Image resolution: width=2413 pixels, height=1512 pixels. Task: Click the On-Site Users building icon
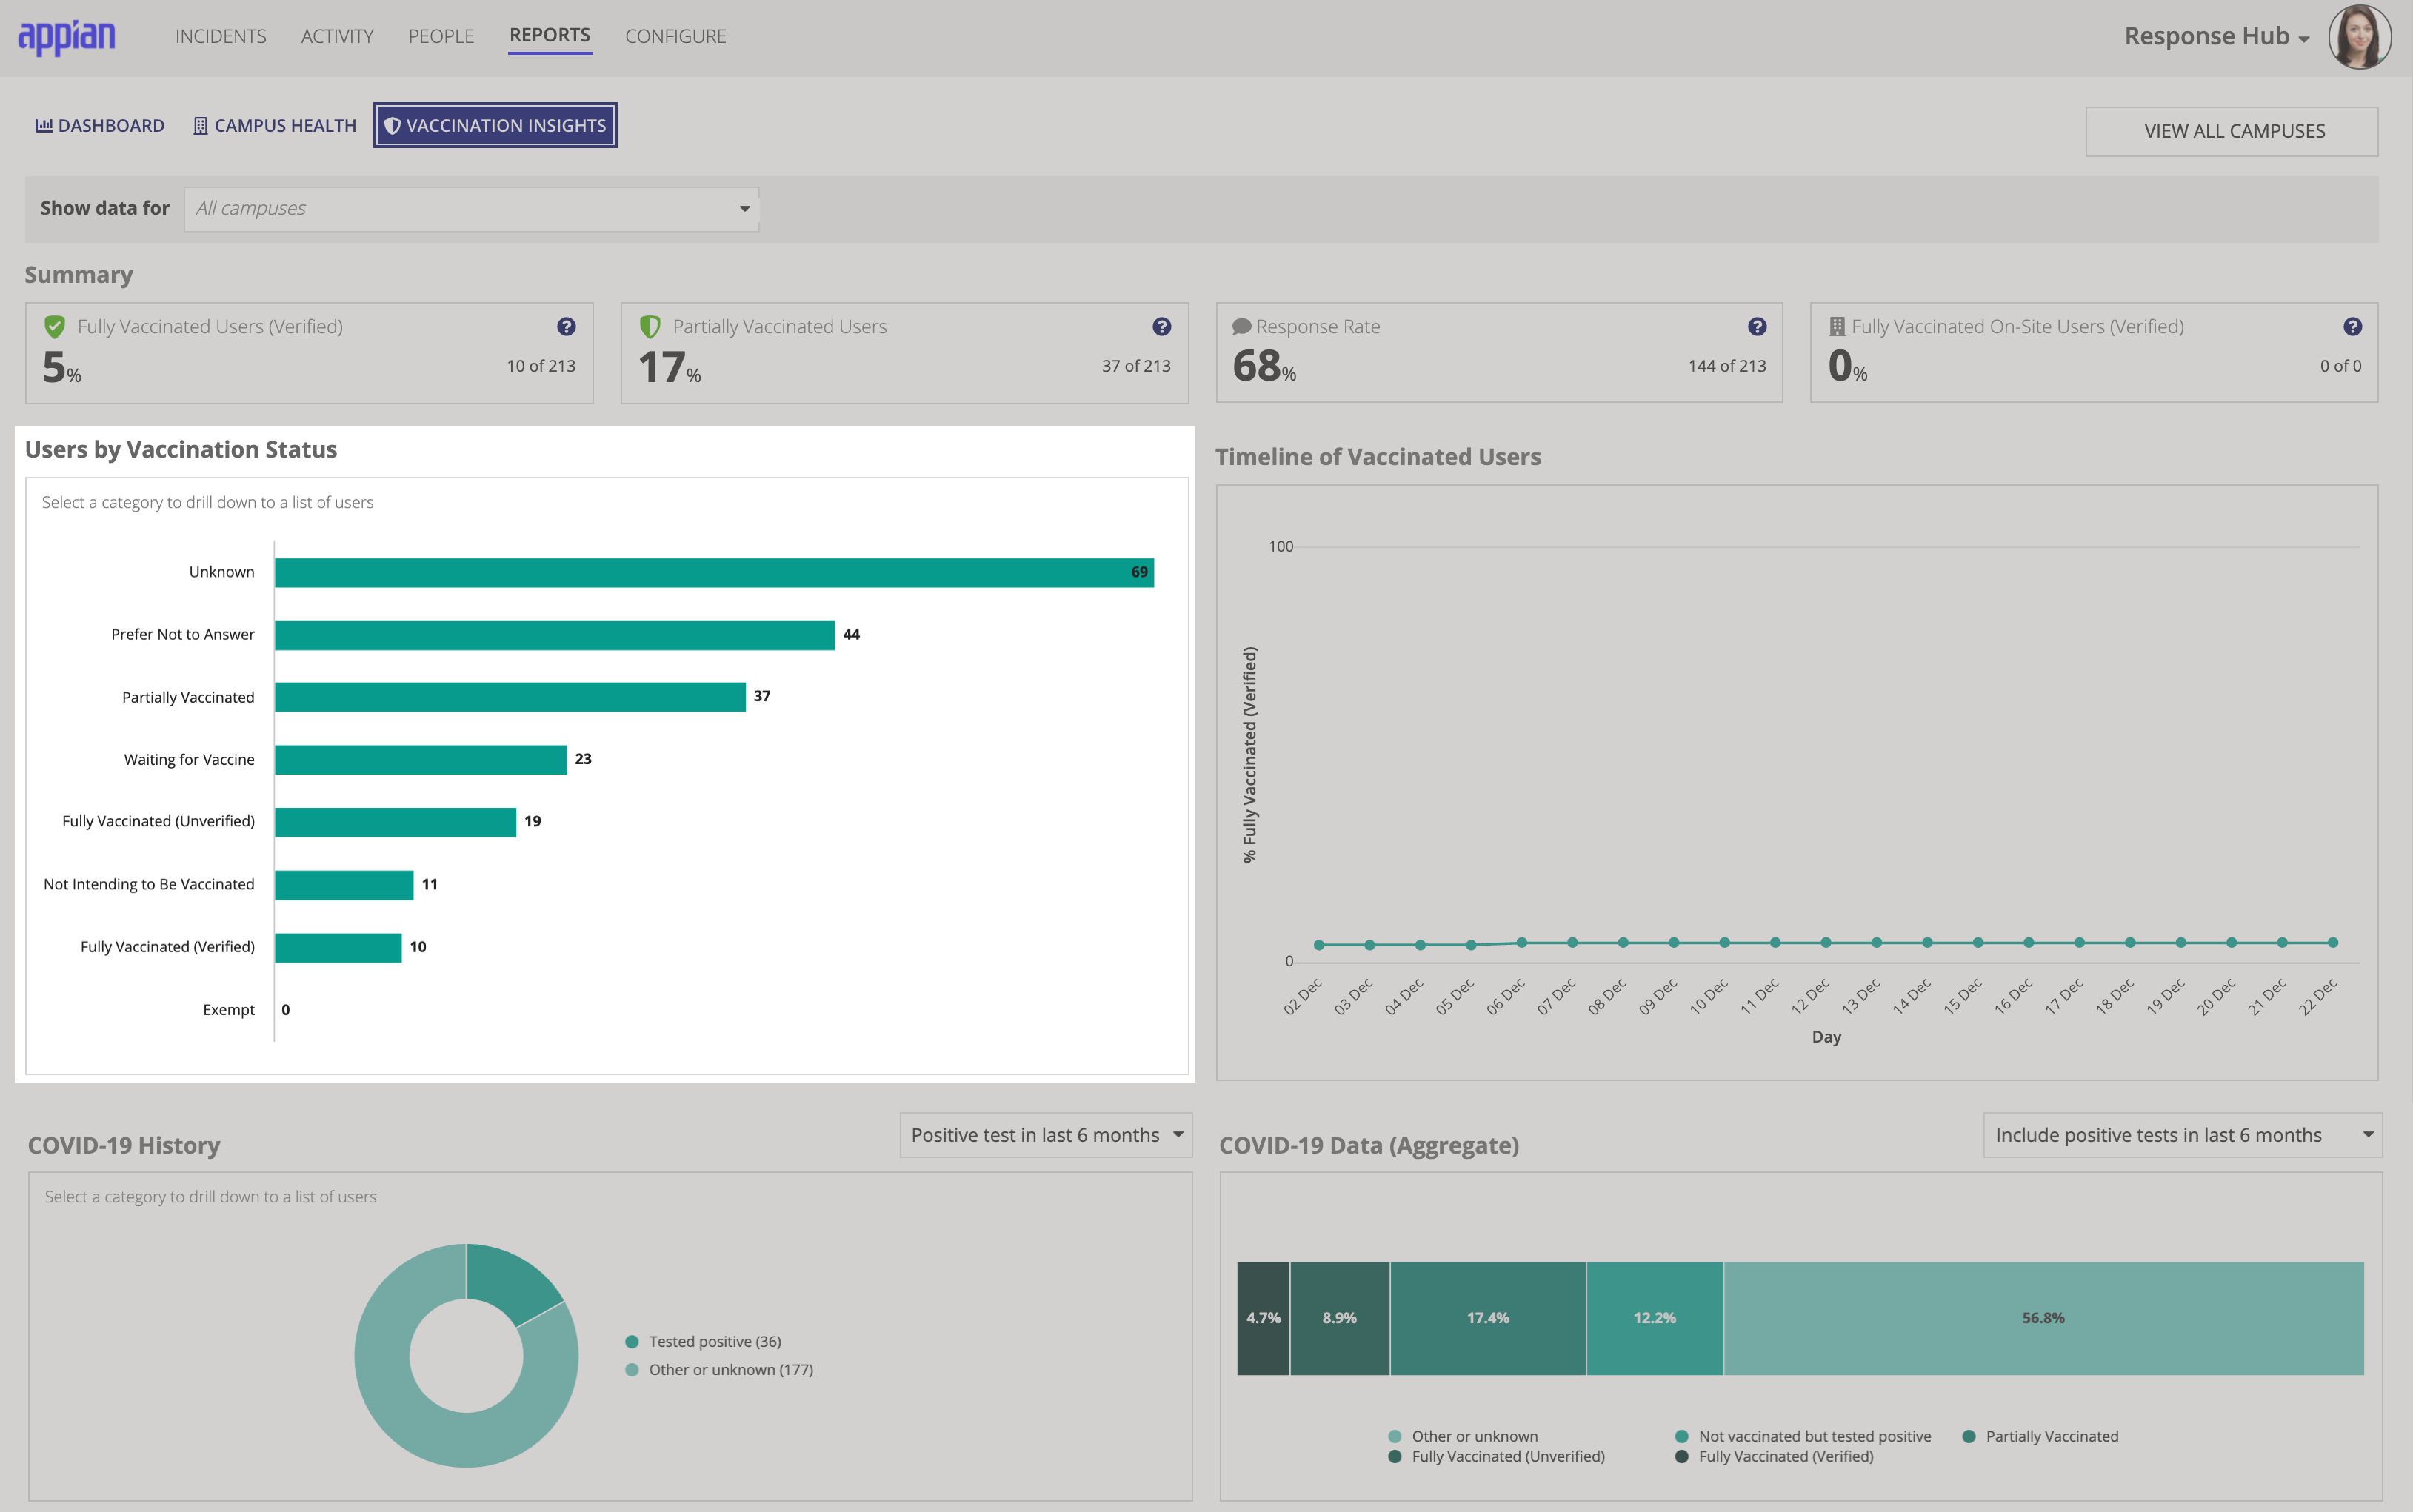[x=1837, y=327]
